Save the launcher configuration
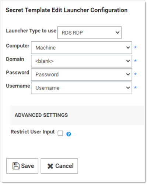This screenshot has height=185, width=148. pyautogui.click(x=22, y=166)
